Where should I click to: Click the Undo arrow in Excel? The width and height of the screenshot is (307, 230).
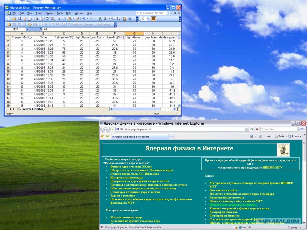(x=84, y=19)
